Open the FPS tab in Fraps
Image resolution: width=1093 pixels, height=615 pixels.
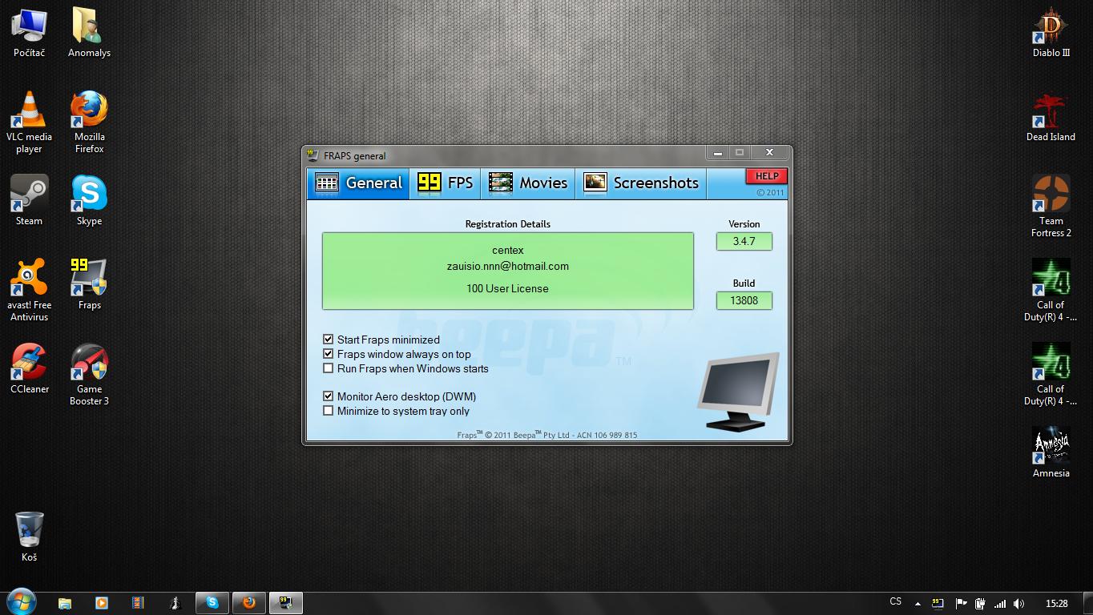click(446, 183)
